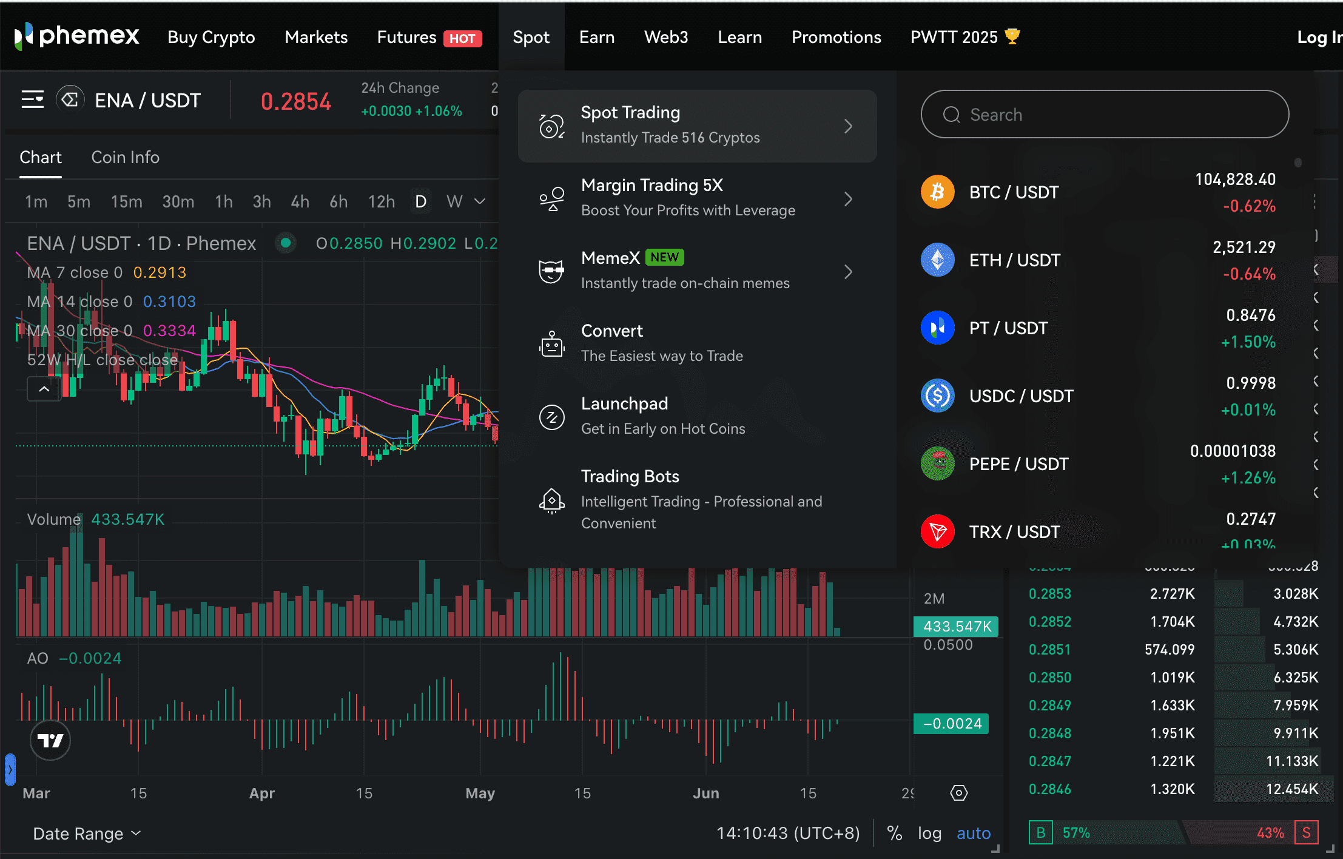Switch to the Coin Info tab

tap(125, 157)
